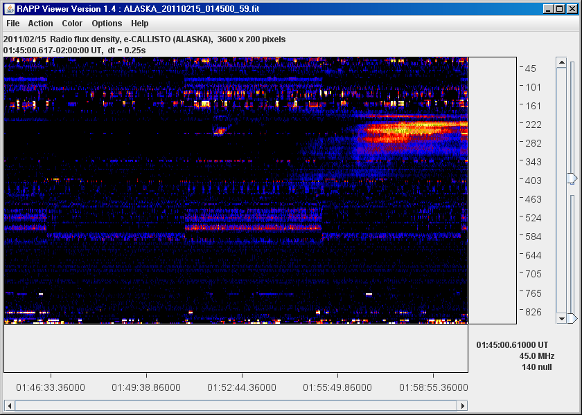Click the vertical scrollbar down arrow

click(x=561, y=318)
